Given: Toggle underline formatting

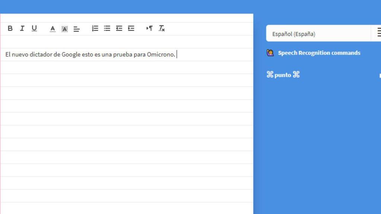Looking at the screenshot, I should [x=34, y=28].
